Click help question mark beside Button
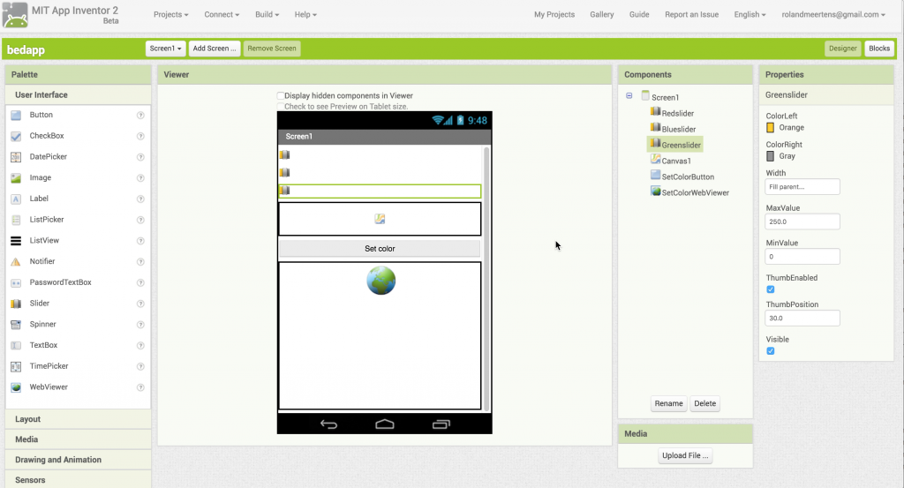904x488 pixels. [140, 116]
